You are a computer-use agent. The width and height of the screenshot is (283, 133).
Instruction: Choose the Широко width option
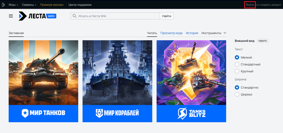tap(237, 94)
